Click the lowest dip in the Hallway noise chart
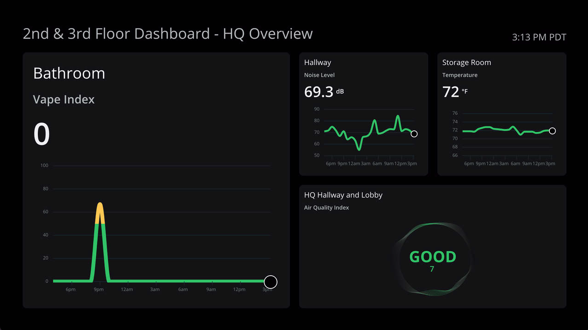This screenshot has height=330, width=588. pyautogui.click(x=359, y=149)
